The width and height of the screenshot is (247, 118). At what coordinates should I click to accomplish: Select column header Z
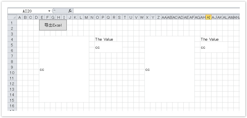158,17
